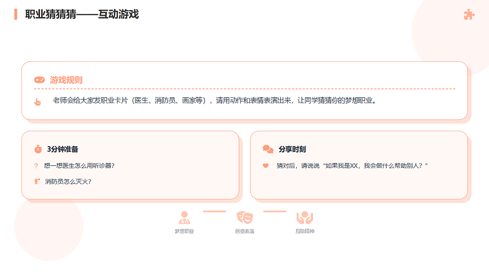The width and height of the screenshot is (489, 275).
Task: Select the heading 分享时刻
Action: 292,149
